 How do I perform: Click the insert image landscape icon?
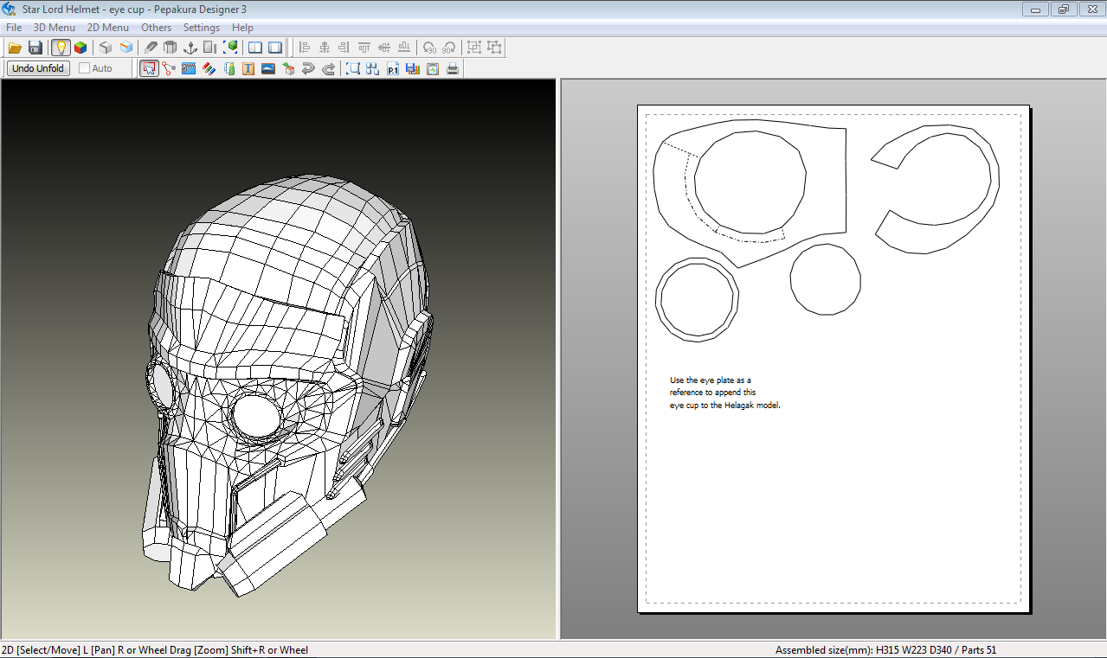coord(268,68)
